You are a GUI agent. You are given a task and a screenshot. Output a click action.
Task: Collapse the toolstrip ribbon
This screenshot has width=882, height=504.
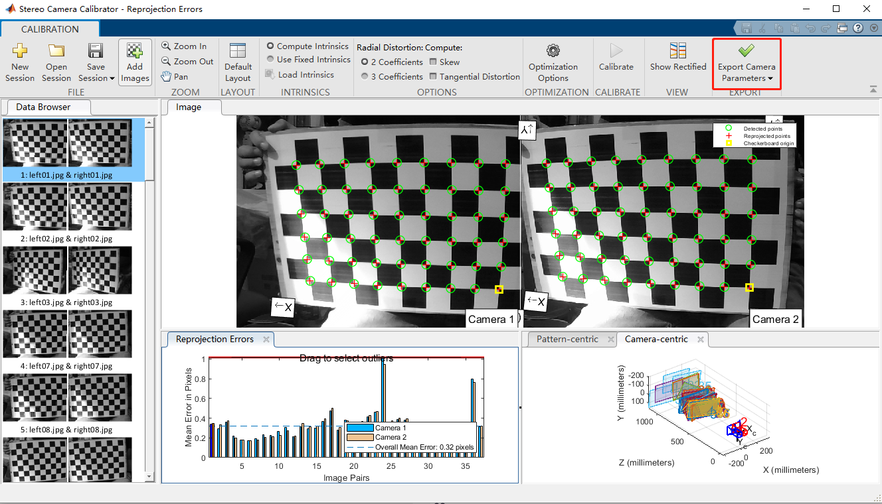(x=873, y=89)
